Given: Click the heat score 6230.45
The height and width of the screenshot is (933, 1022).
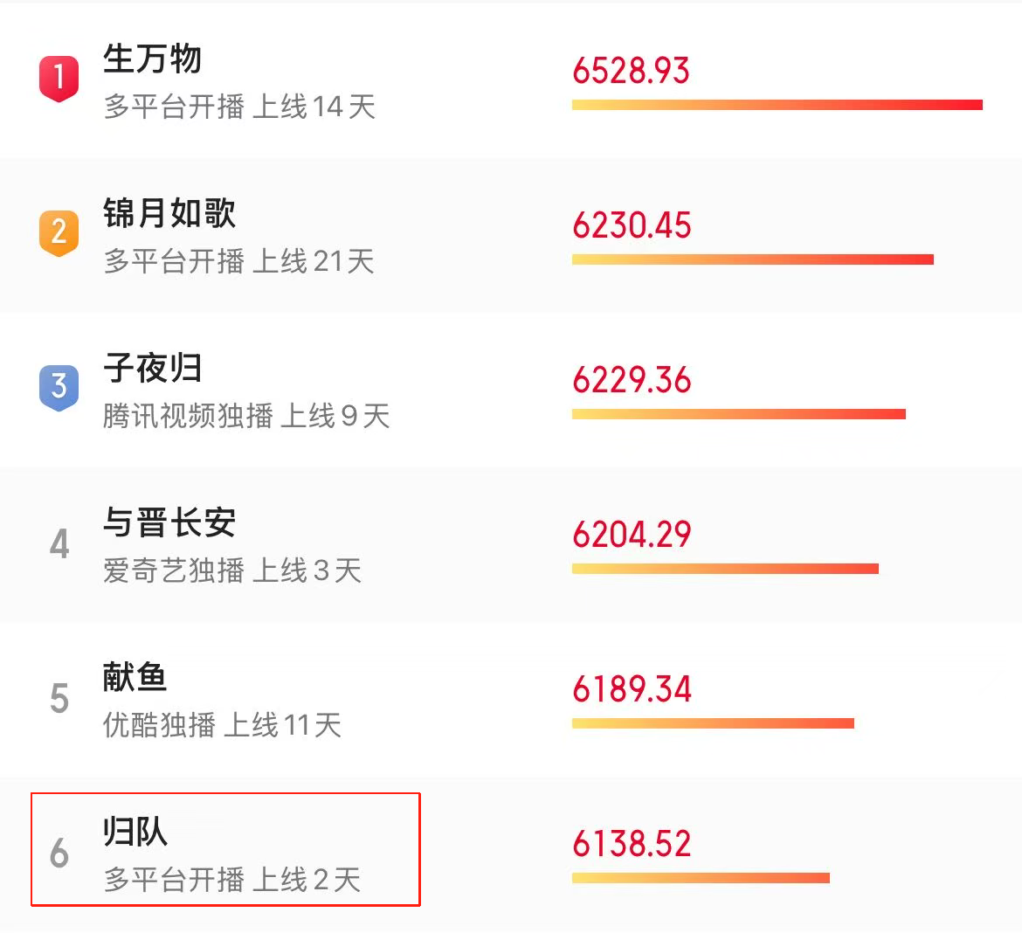Looking at the screenshot, I should 632,225.
